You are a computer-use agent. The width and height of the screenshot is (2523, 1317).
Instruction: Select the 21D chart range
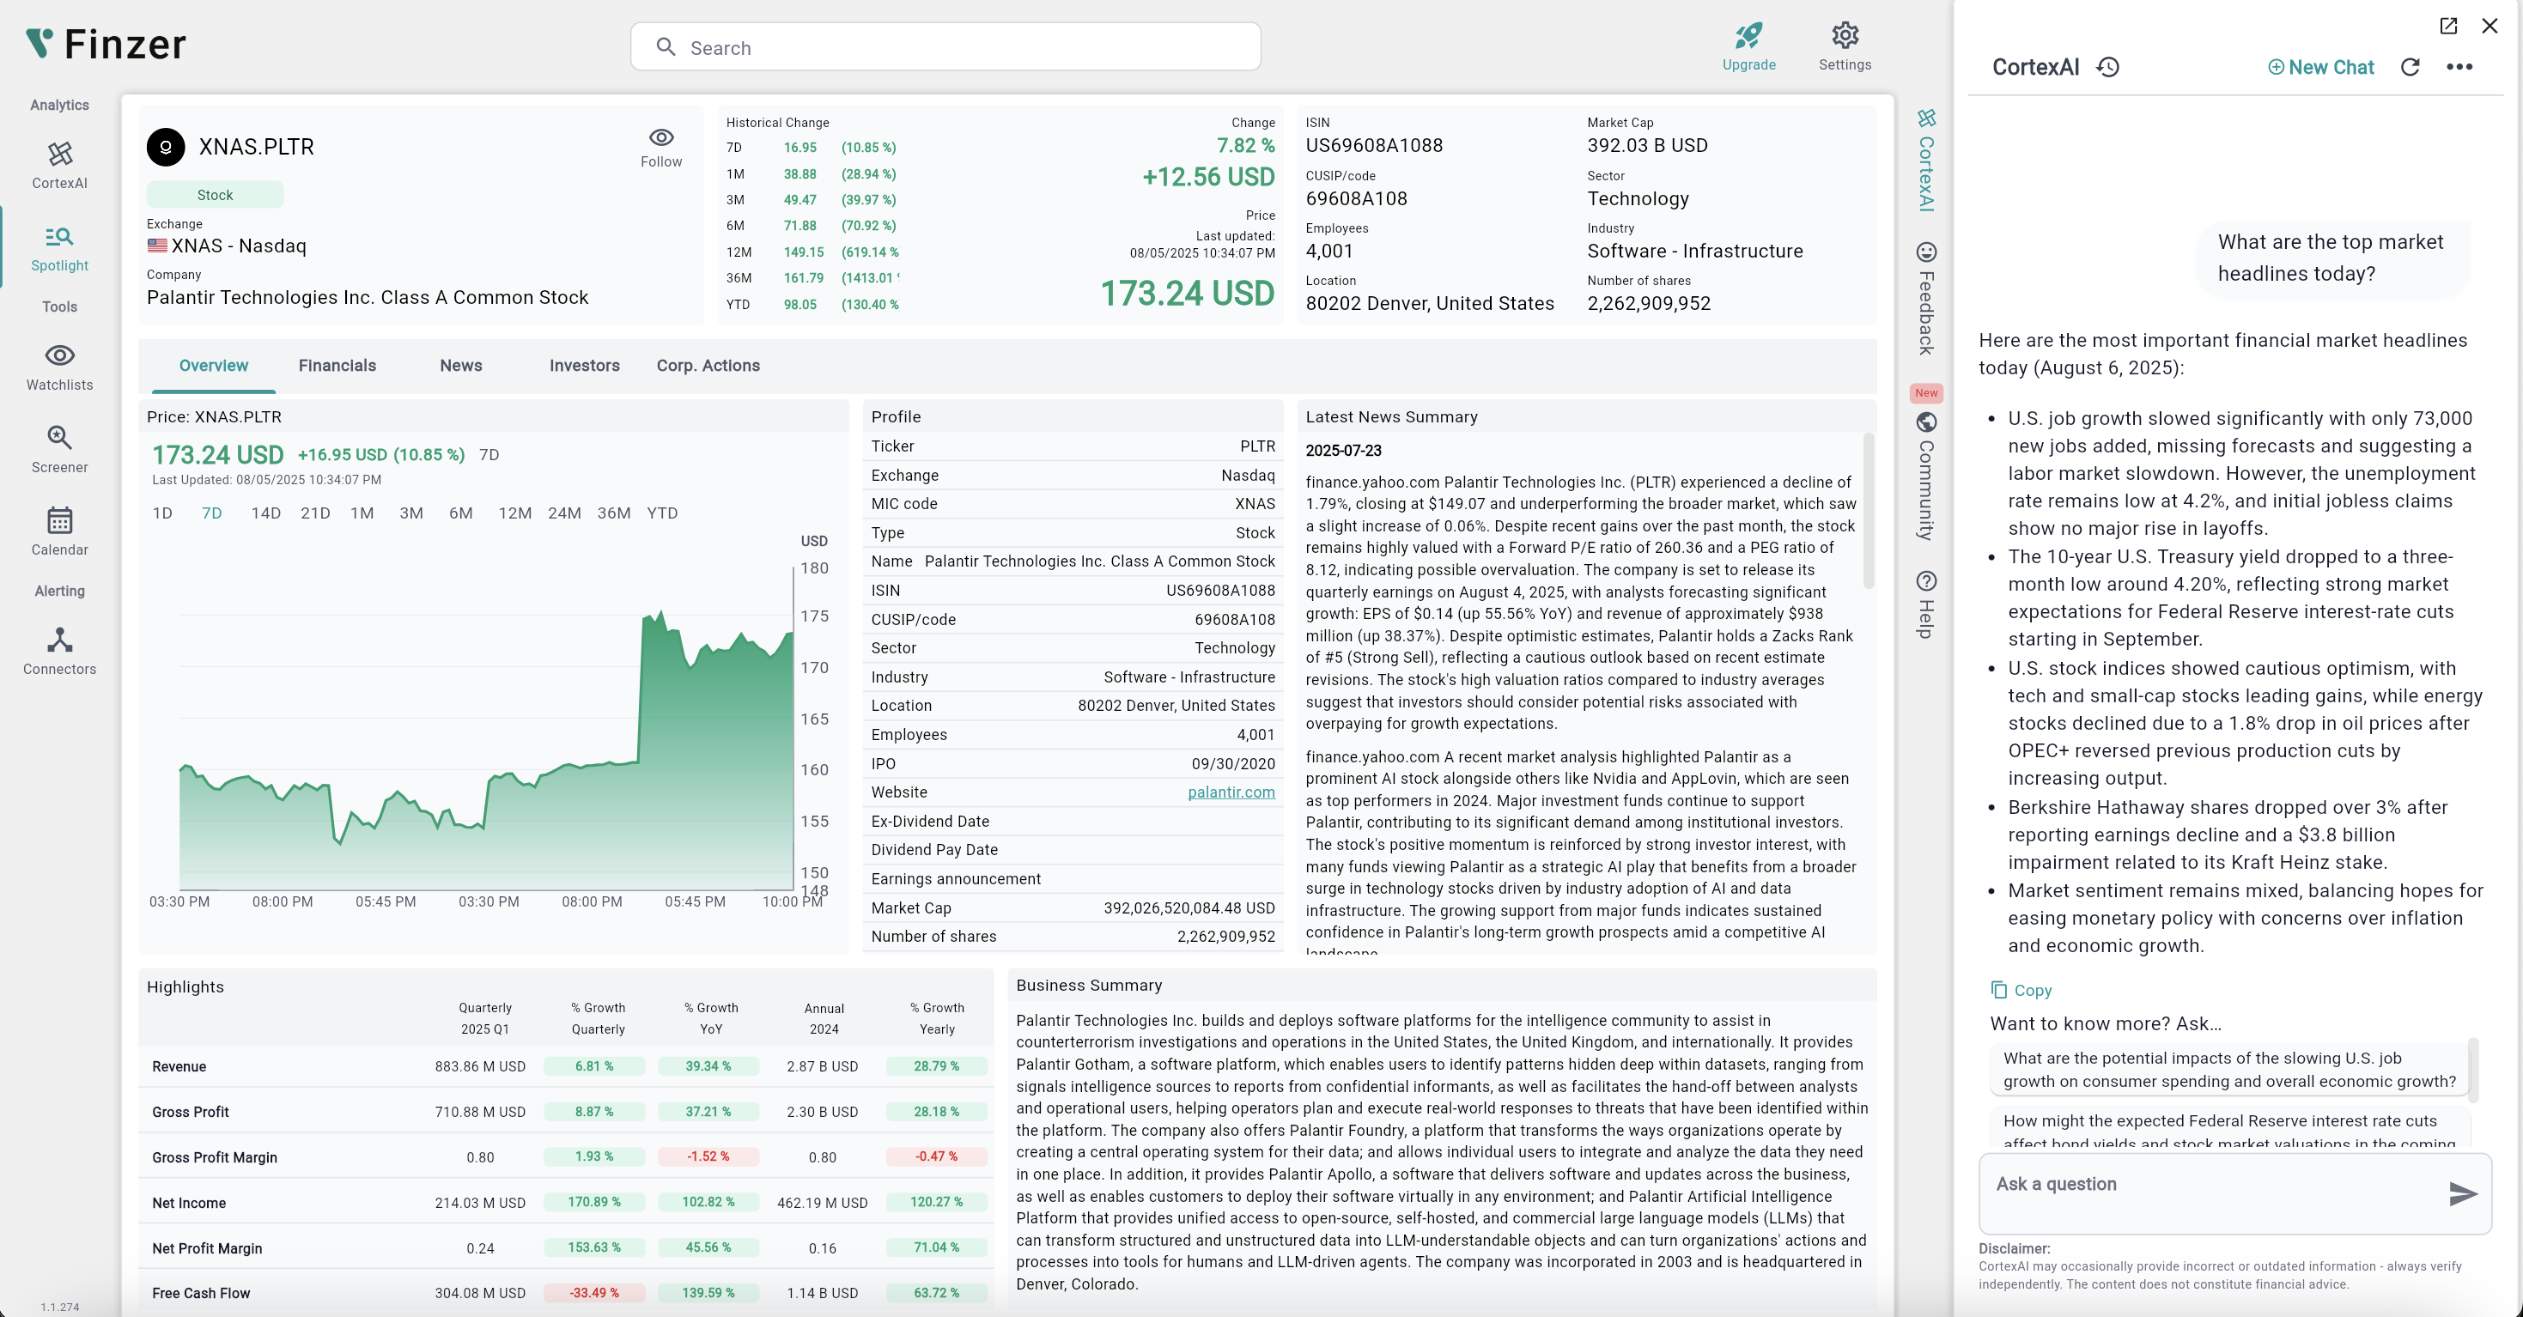(314, 513)
